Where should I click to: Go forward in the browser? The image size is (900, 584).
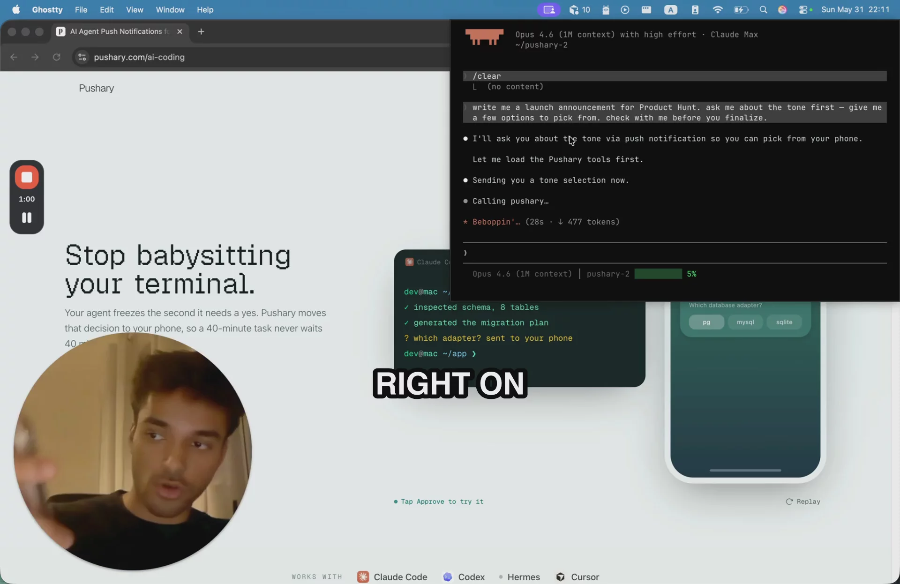35,57
